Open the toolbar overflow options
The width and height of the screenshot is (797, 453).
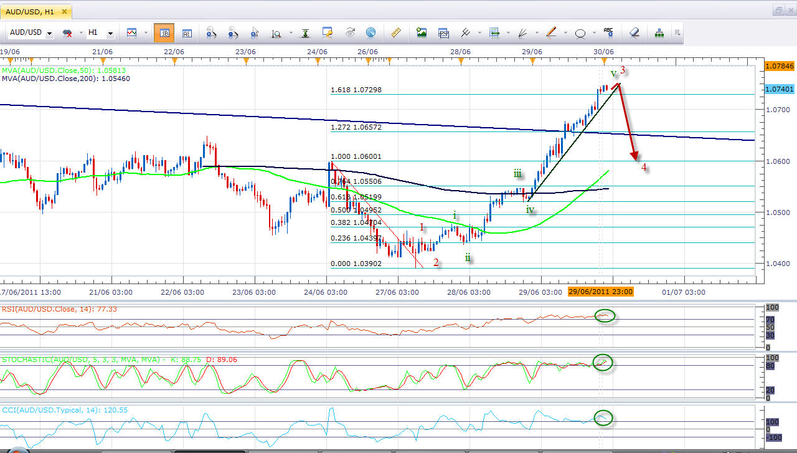[x=677, y=33]
